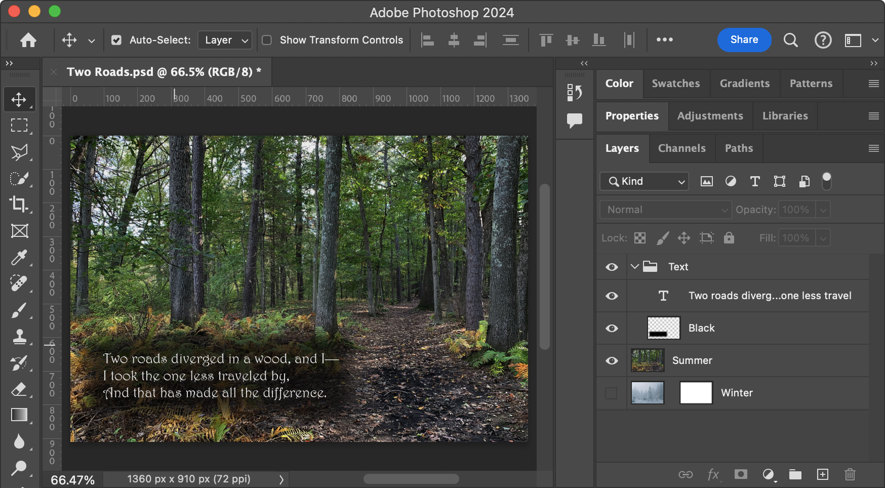This screenshot has height=488, width=885.
Task: Click the delete layer trash icon
Action: pos(850,474)
